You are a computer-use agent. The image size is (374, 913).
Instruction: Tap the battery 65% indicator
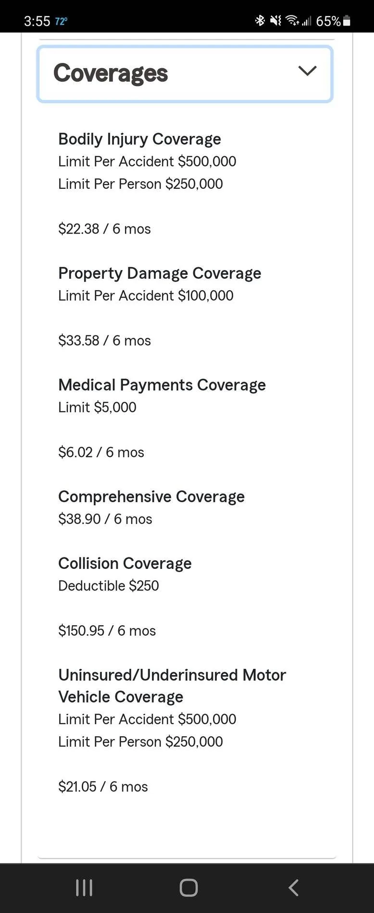[333, 21]
